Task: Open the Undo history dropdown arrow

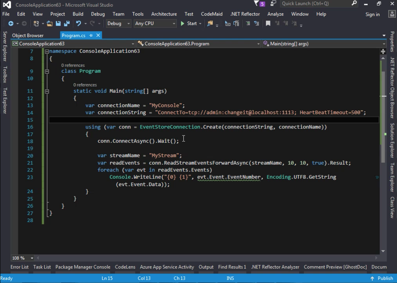Action: 85,23
